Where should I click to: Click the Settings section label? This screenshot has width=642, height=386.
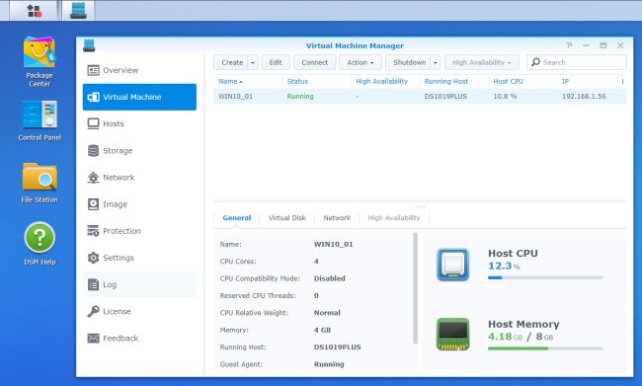119,258
